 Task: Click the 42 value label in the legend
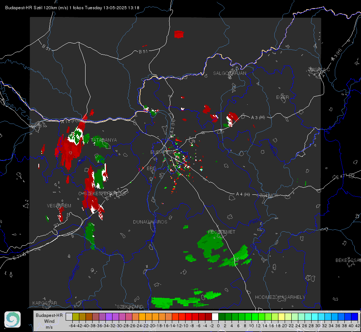[x=357, y=326]
